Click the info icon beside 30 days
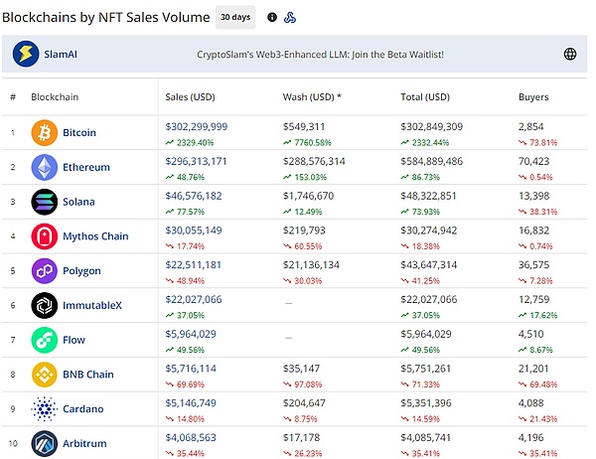Viewport: 596px width, 459px height. click(272, 17)
